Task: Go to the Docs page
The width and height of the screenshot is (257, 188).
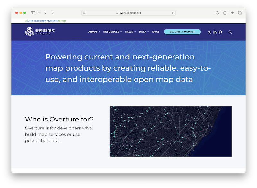Action: pyautogui.click(x=156, y=32)
